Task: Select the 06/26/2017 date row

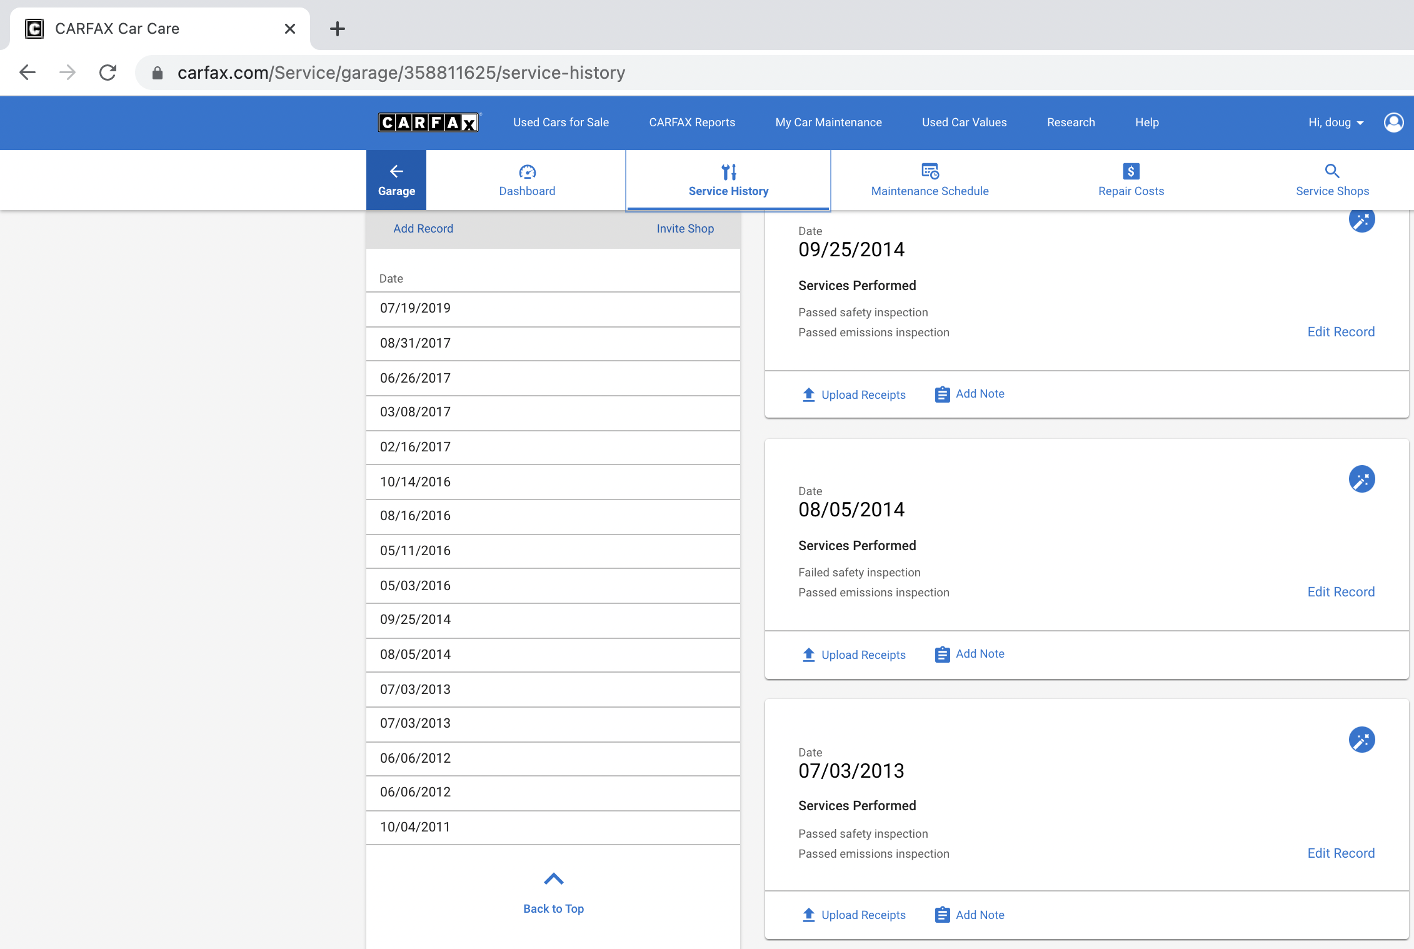Action: [x=553, y=378]
